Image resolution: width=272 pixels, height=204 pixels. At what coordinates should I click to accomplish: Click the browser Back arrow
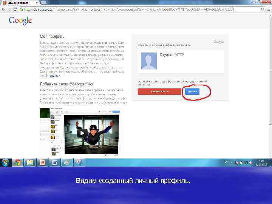pyautogui.click(x=3, y=9)
